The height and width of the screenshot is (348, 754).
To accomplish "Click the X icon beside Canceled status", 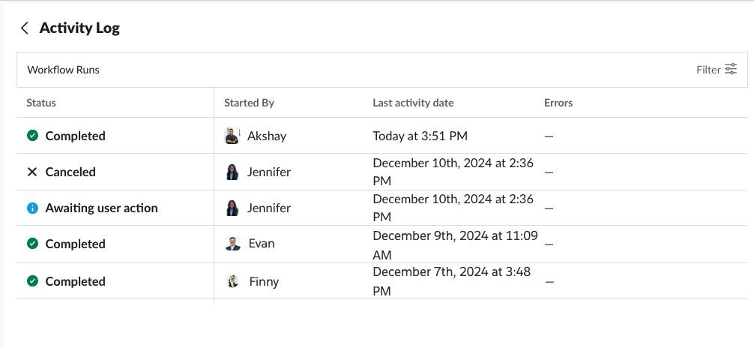I will click(32, 172).
